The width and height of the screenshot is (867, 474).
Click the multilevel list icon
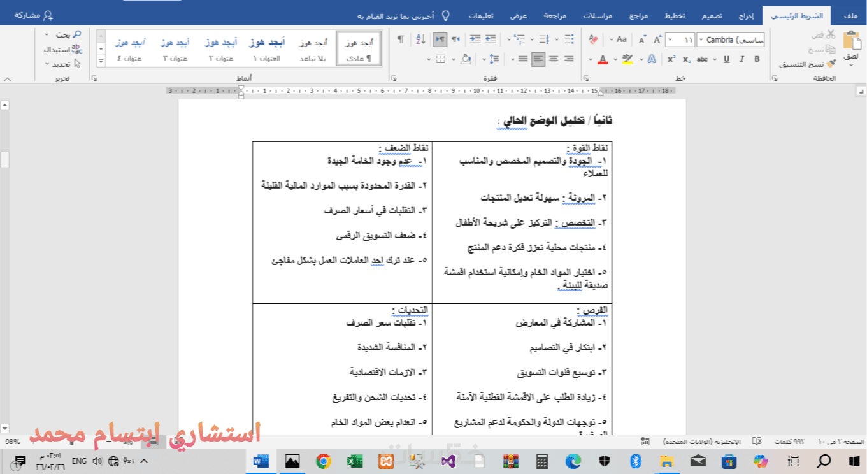pos(519,39)
